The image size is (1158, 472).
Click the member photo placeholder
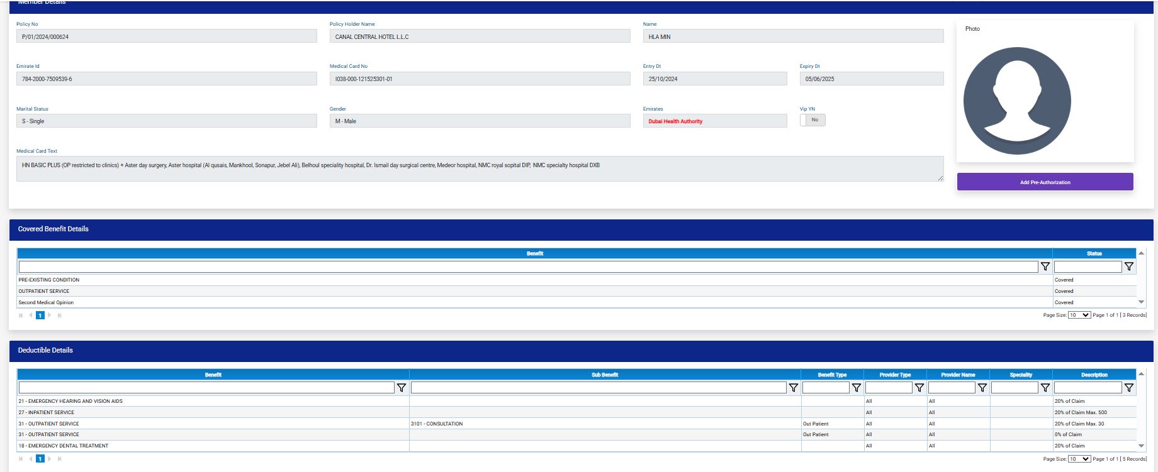tap(1016, 101)
